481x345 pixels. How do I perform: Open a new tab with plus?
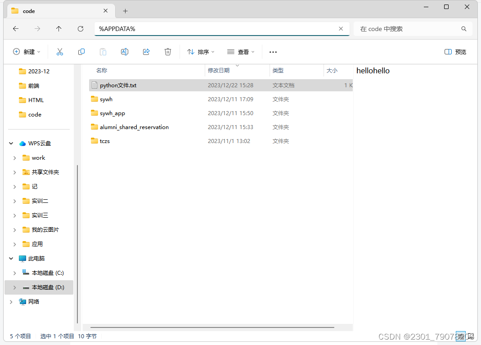[125, 11]
